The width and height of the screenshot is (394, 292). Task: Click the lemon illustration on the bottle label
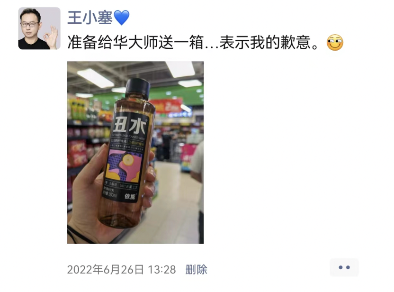128,159
